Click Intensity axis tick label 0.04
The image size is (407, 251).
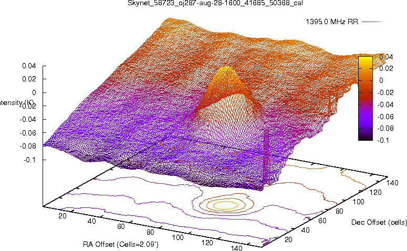29,66
